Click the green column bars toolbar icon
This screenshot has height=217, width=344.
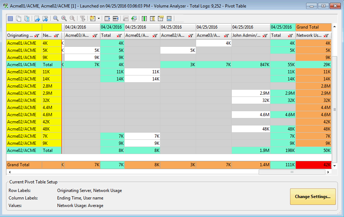pos(144,18)
